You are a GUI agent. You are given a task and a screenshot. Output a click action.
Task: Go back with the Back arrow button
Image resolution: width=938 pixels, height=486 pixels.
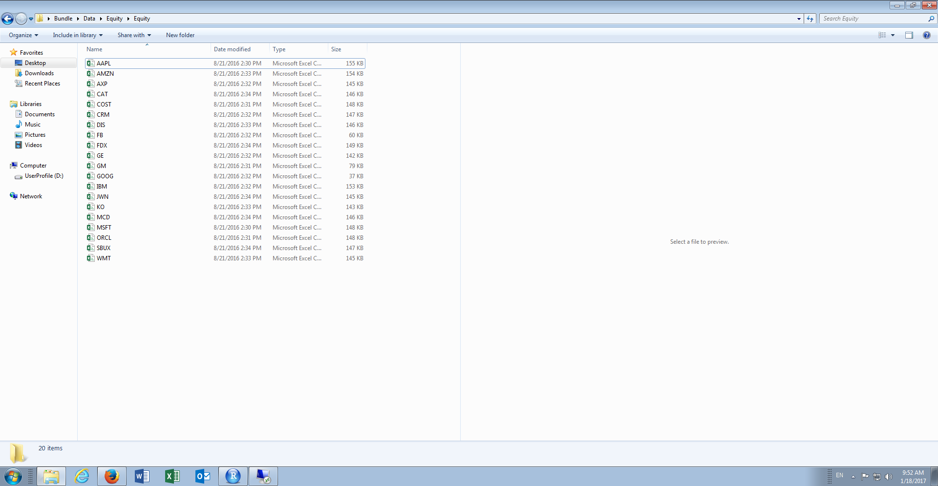tap(7, 19)
